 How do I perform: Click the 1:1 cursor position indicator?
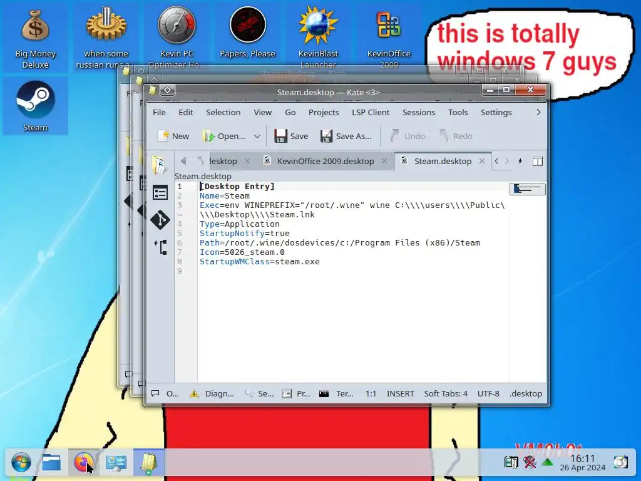point(371,393)
